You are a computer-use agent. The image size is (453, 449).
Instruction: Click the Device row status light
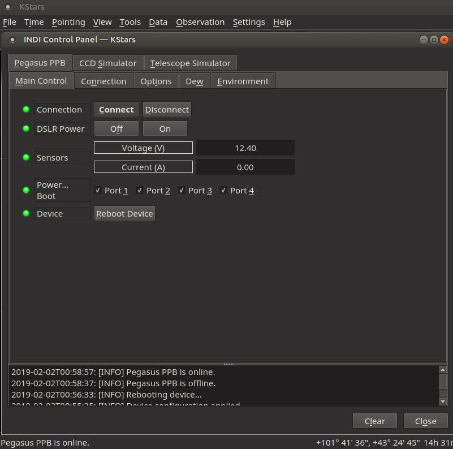(x=26, y=213)
